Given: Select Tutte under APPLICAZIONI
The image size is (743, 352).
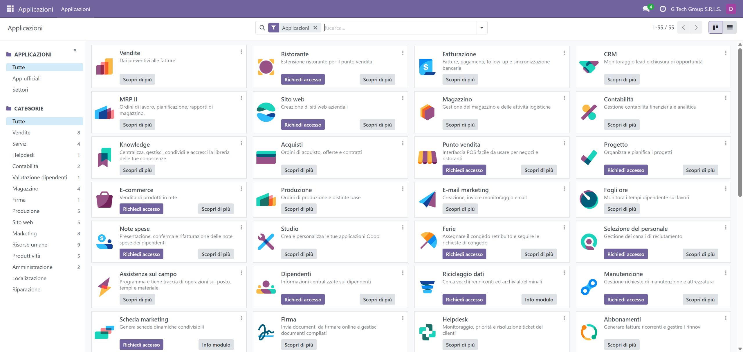Looking at the screenshot, I should (45, 67).
